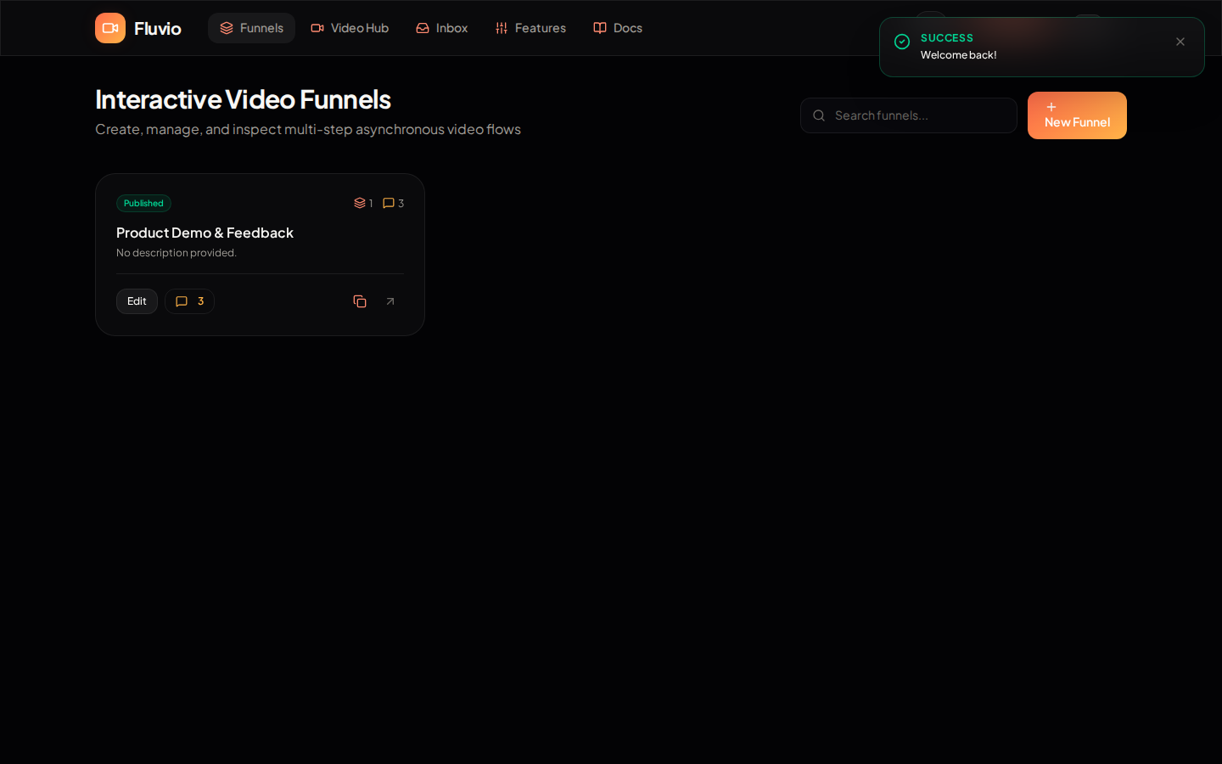Open the Product Demo & Feedback funnel title
Viewport: 1222px width, 764px height.
coord(205,233)
